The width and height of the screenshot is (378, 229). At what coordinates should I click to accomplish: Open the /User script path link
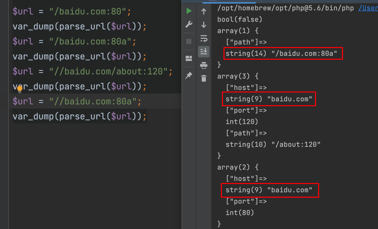click(368, 8)
